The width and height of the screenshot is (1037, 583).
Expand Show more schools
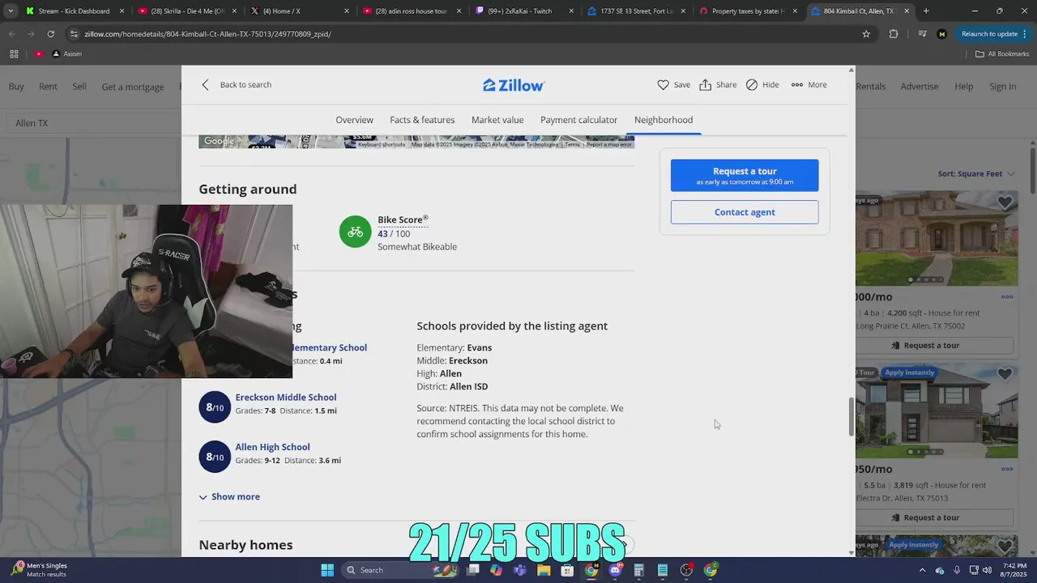229,497
